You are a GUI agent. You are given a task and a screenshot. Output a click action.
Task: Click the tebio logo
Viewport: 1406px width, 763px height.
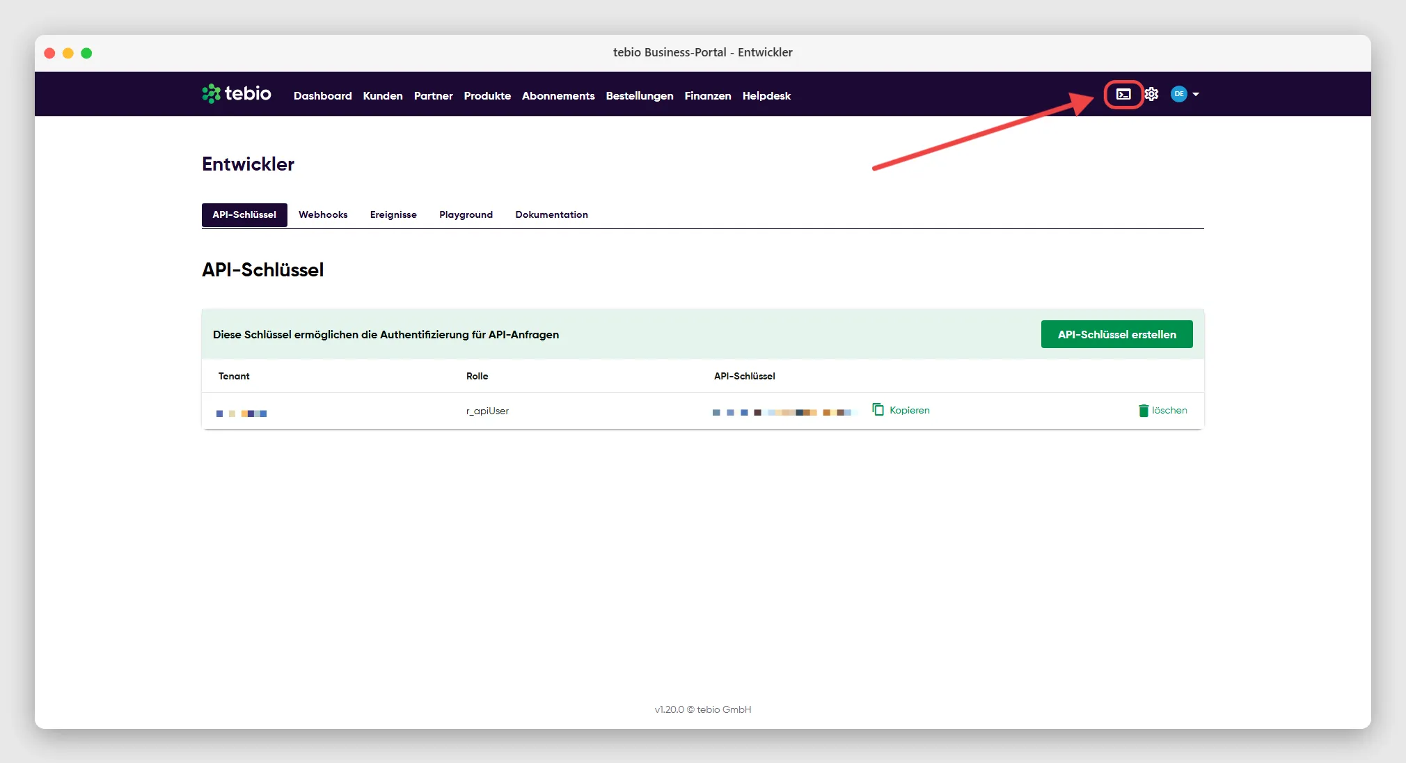point(237,93)
